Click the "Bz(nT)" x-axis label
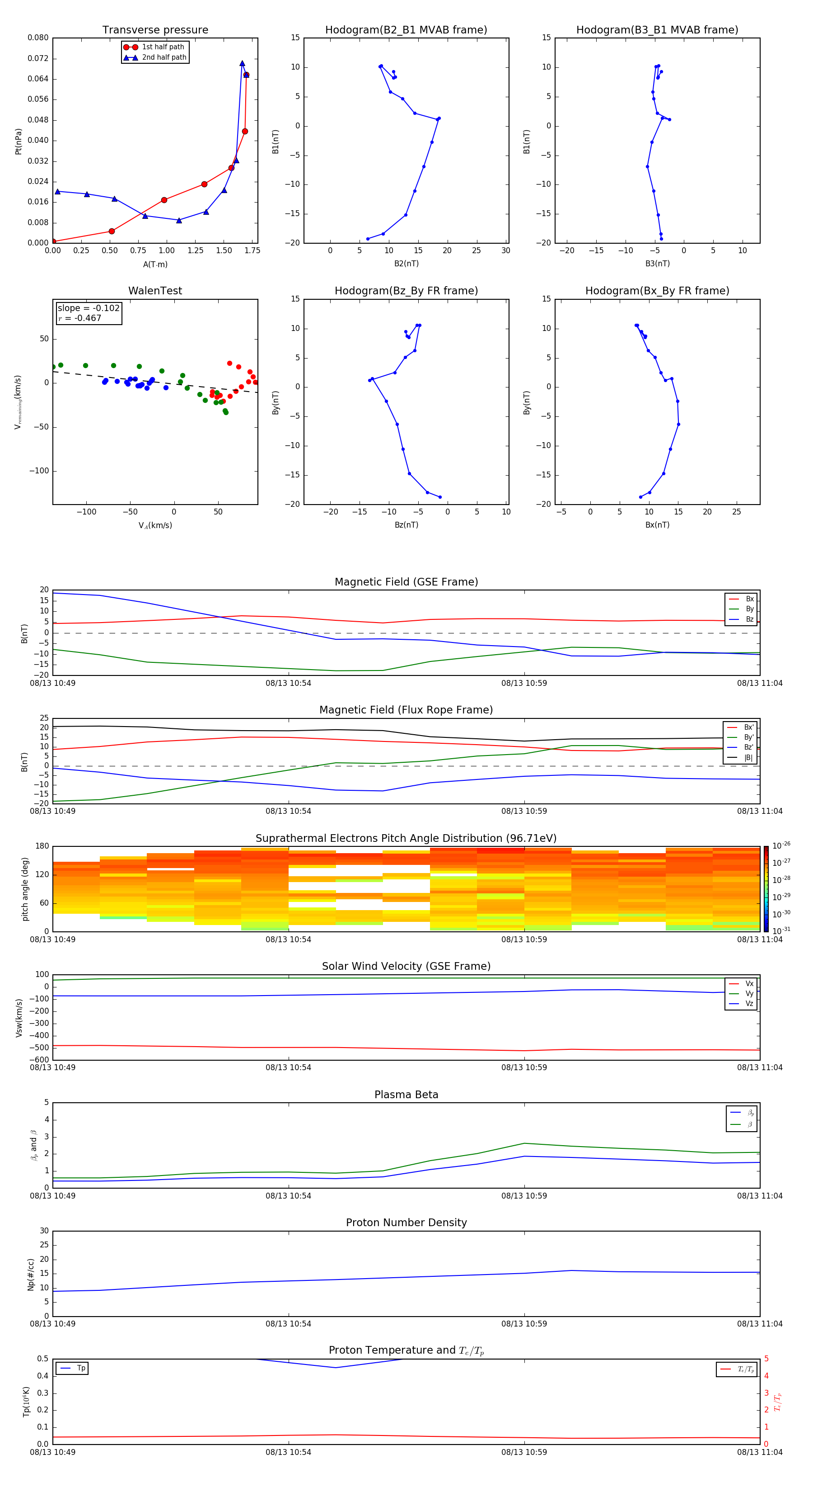Image resolution: width=813 pixels, height=1492 pixels. 406,525
